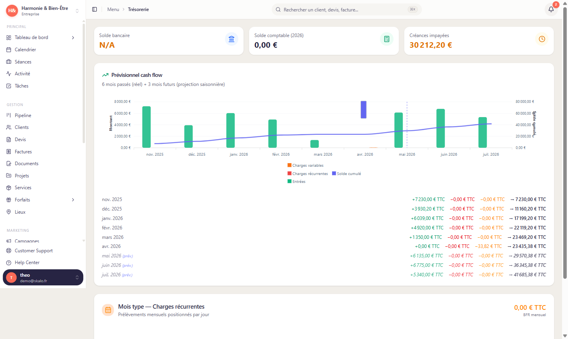Toggle Solde cumulé legend item

[347, 174]
